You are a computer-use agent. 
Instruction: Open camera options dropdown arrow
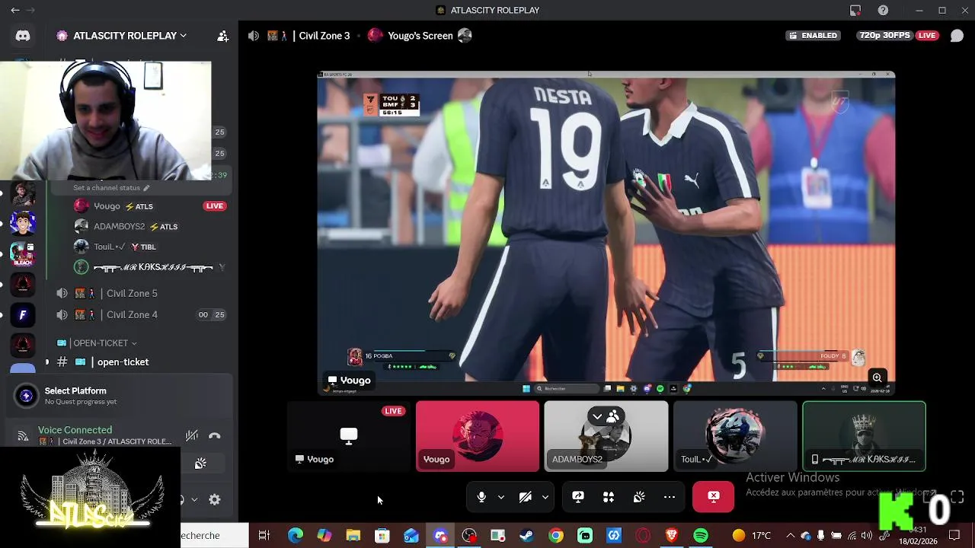pos(545,497)
